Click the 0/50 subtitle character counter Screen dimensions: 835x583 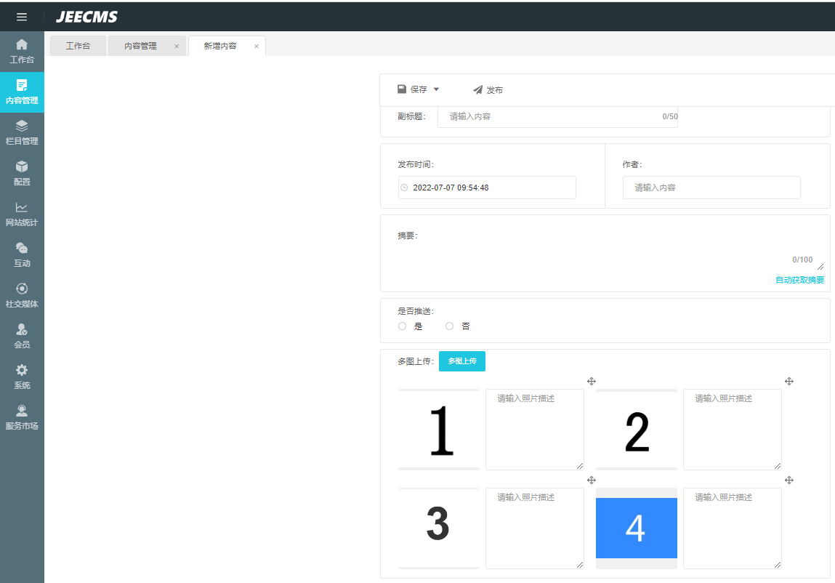coord(670,117)
